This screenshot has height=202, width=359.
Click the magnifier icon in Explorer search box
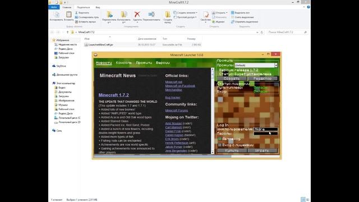click(305, 33)
